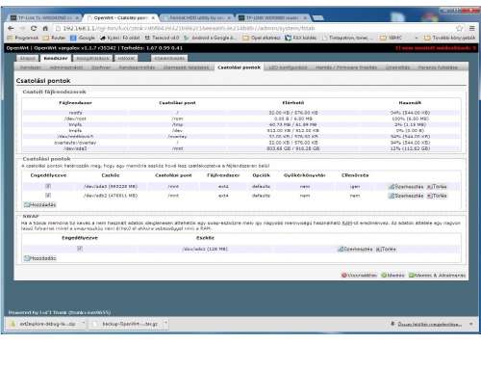481x370 pixels.
Task: Open a new browser tab
Action: click(x=318, y=17)
